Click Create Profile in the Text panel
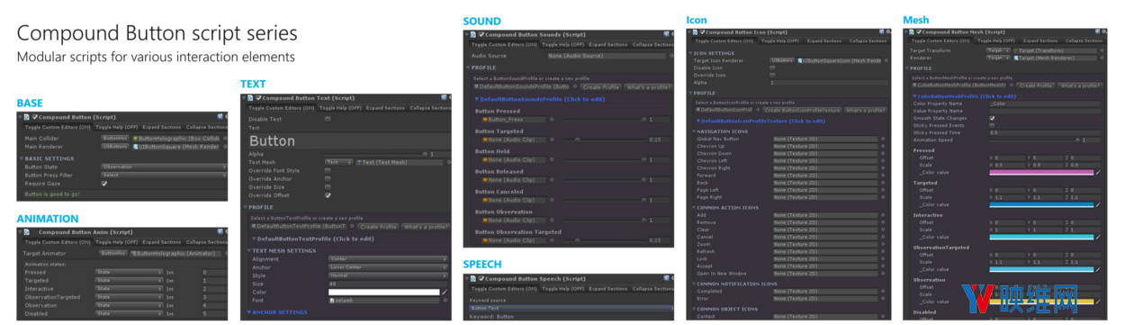Viewport: 1125px width, 325px height. (379, 227)
